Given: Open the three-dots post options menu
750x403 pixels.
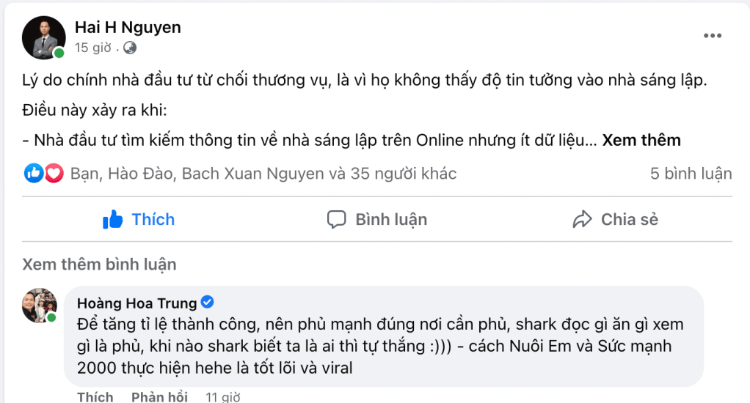Looking at the screenshot, I should click(713, 36).
